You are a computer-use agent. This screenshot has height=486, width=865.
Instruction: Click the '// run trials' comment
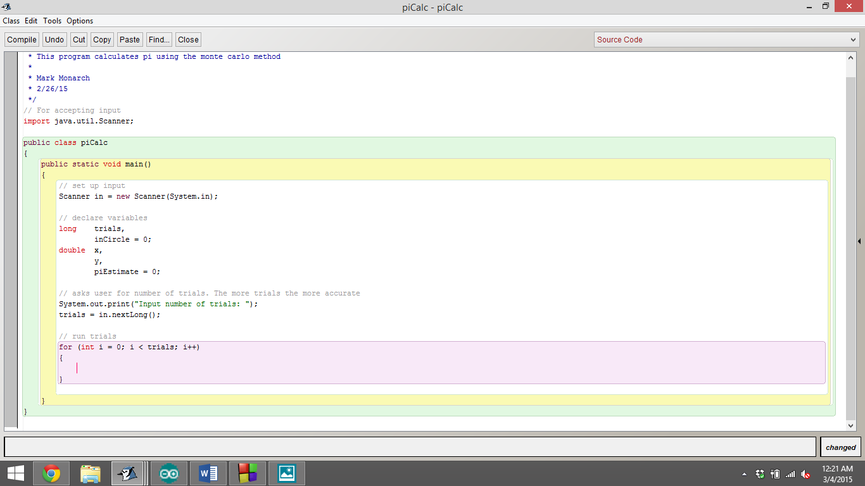tap(87, 336)
